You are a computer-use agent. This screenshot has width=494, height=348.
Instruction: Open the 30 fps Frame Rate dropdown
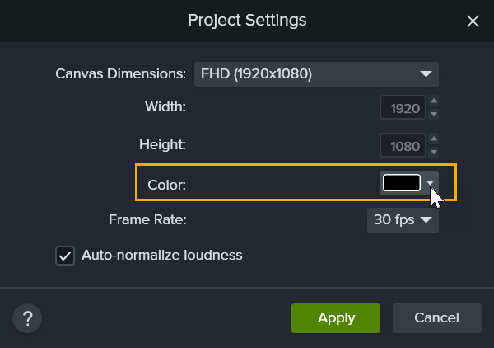[403, 220]
